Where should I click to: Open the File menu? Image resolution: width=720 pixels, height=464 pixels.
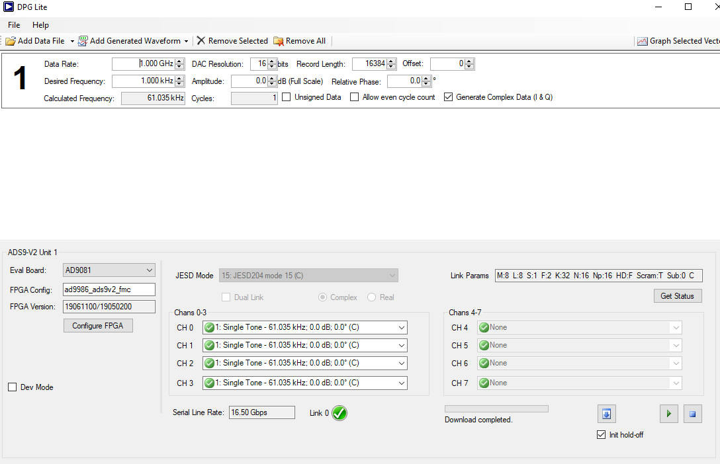tap(14, 24)
